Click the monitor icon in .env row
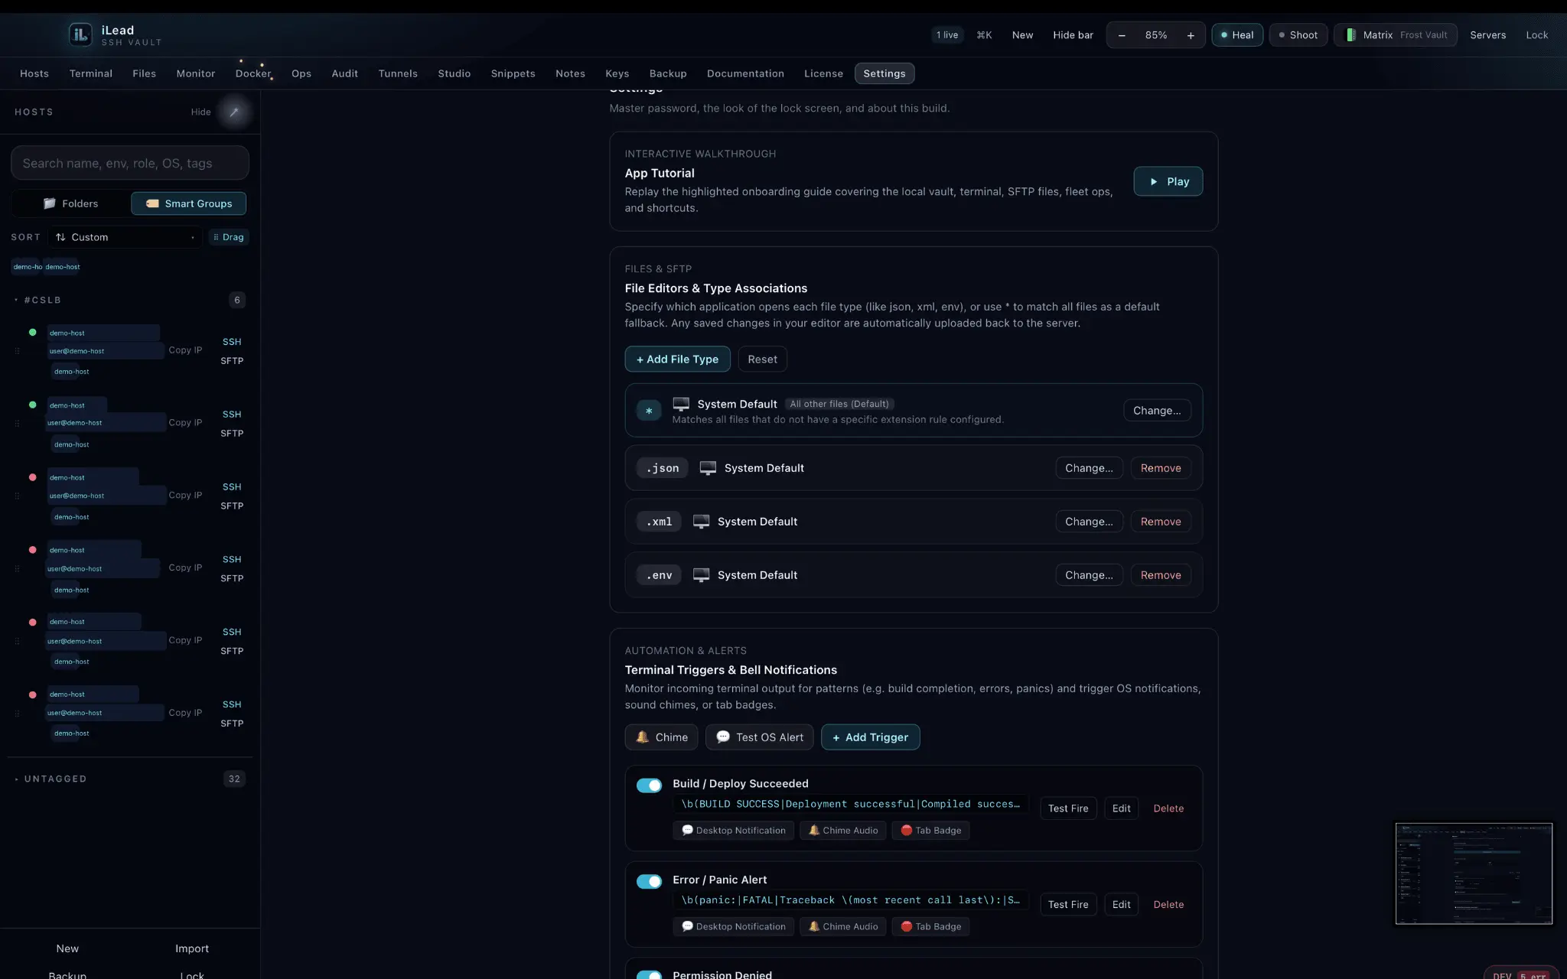 701,575
